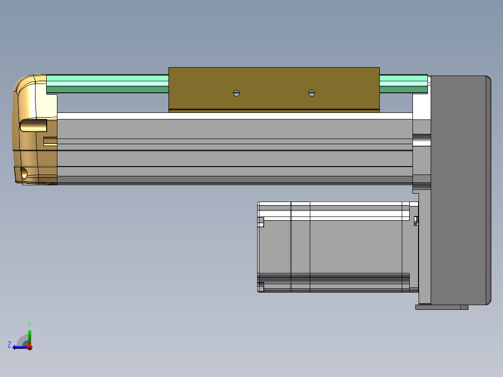Select the beige rounded end cap
The image size is (503, 377).
35,130
